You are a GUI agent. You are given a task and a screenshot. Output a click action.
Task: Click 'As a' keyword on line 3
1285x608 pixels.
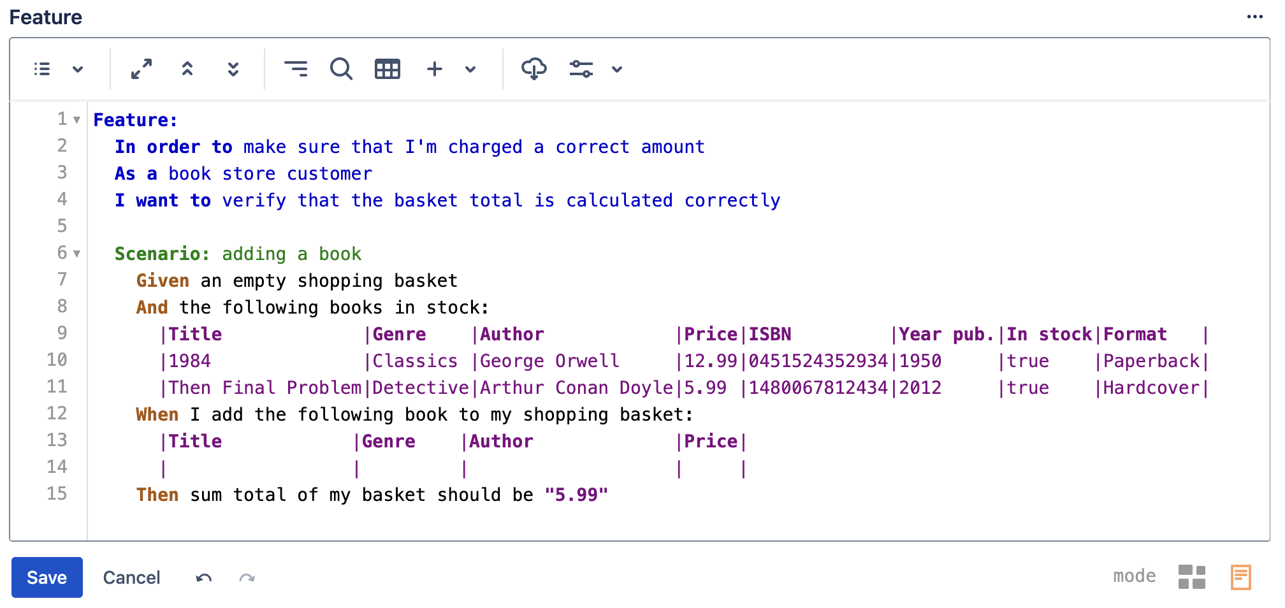pos(136,173)
